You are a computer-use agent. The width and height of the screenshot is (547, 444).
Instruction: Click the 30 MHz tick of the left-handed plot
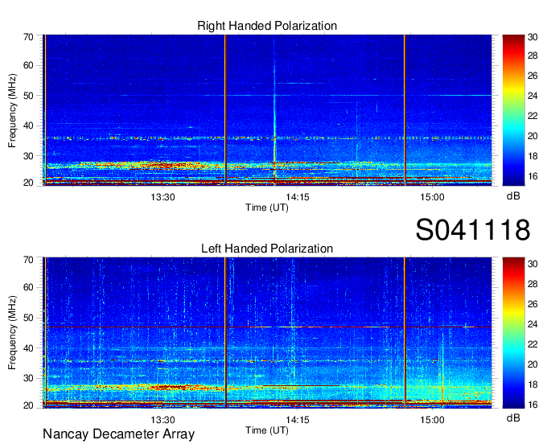tap(28, 378)
